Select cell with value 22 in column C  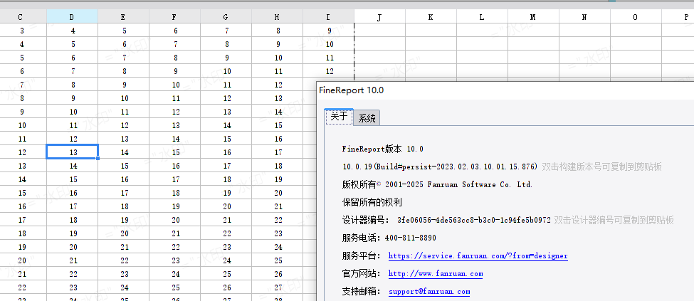(22, 287)
